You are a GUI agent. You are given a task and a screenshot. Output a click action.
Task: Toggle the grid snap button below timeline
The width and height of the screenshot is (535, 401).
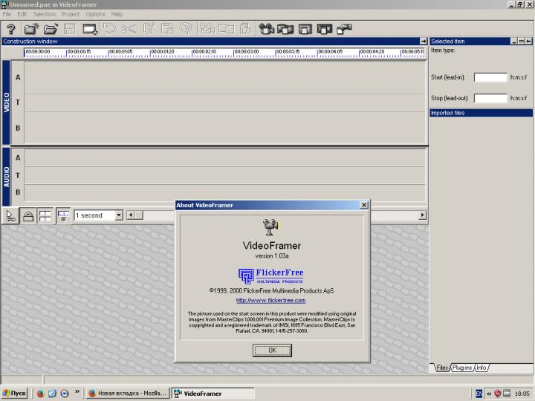point(46,215)
